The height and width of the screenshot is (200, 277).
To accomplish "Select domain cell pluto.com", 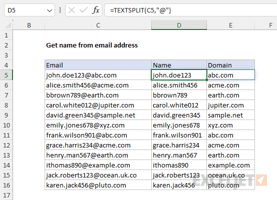I will pos(231,185).
